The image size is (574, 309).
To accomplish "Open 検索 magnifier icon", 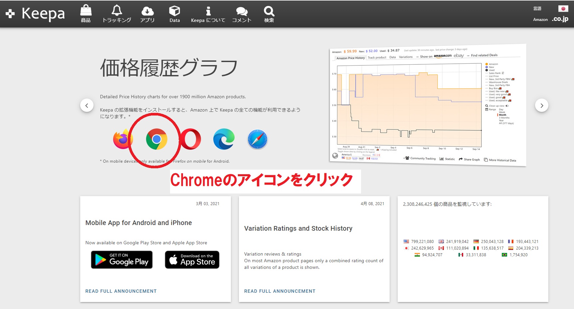I will coord(269,14).
